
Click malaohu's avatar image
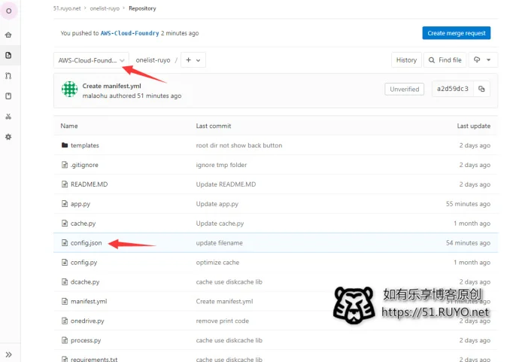pyautogui.click(x=69, y=89)
